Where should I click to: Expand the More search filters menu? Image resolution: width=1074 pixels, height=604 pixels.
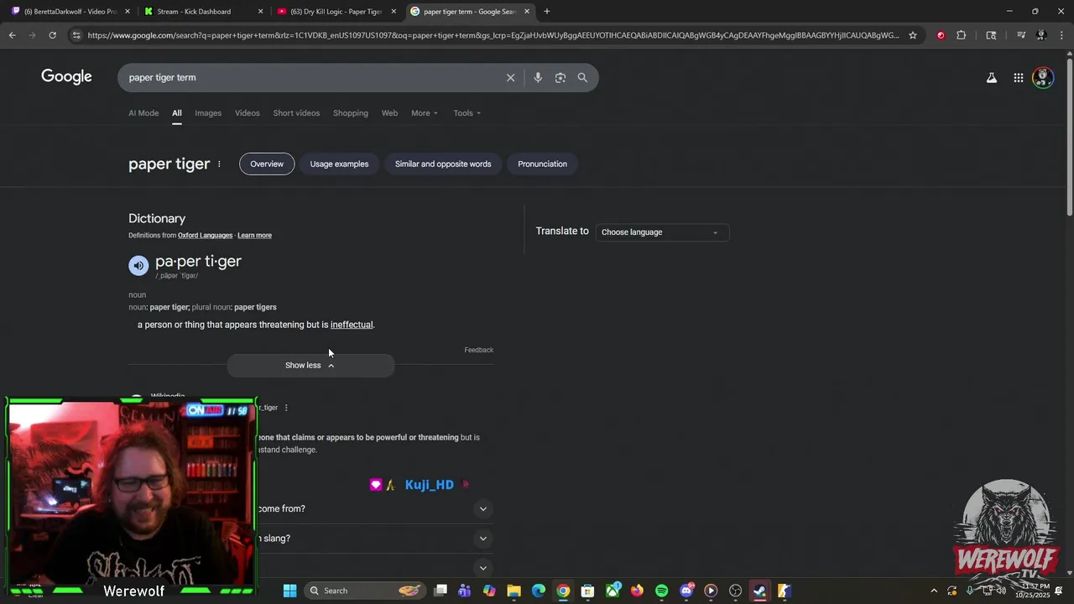tap(425, 113)
